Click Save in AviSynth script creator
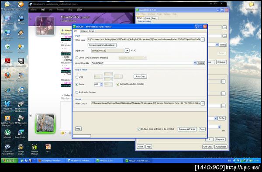Image resolution: width=262 pixels, height=172 pixels. (x=202, y=129)
